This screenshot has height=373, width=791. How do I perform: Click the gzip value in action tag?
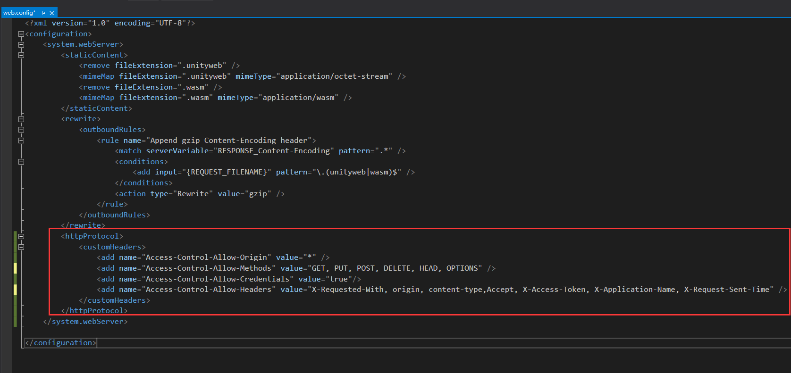258,194
